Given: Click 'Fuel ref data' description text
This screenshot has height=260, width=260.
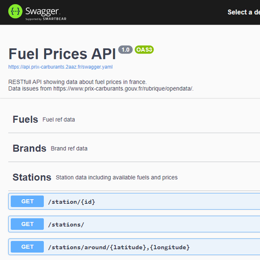Looking at the screenshot, I should click(59, 120).
